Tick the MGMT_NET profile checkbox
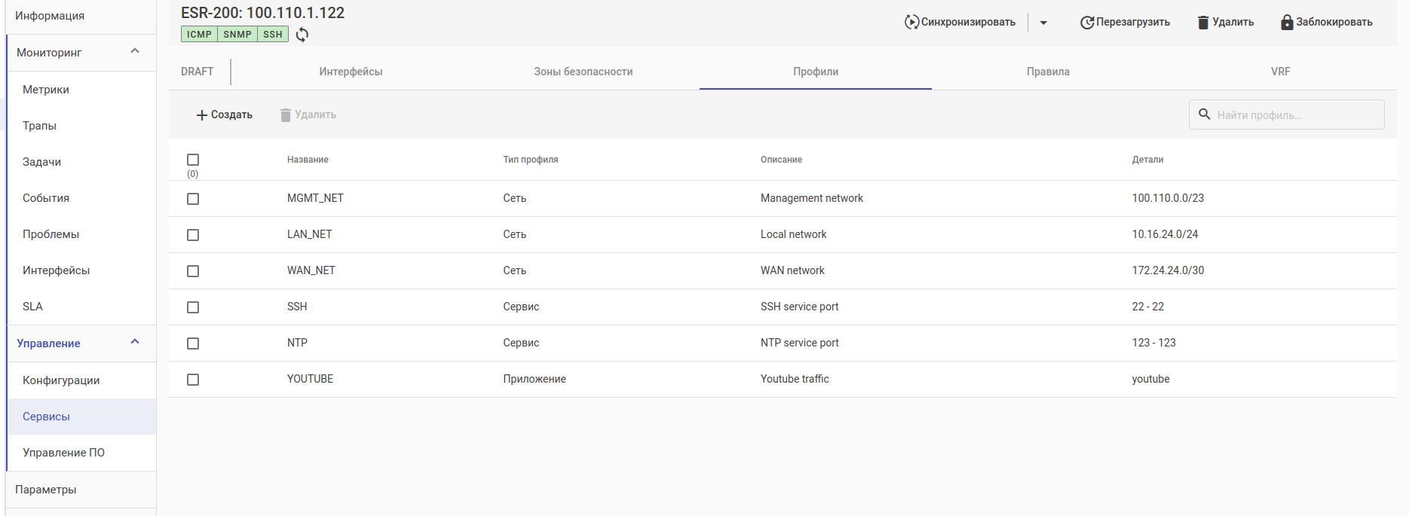The height and width of the screenshot is (516, 1409). coord(193,199)
